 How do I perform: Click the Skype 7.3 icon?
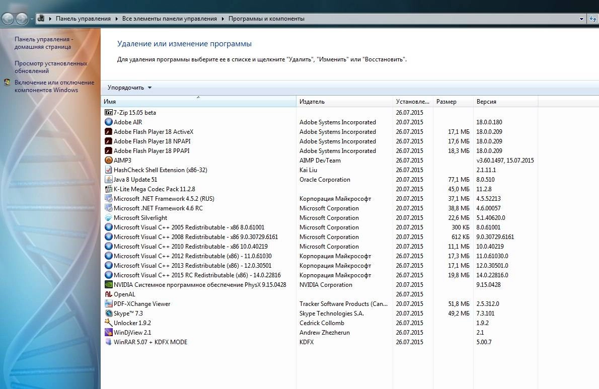(109, 313)
